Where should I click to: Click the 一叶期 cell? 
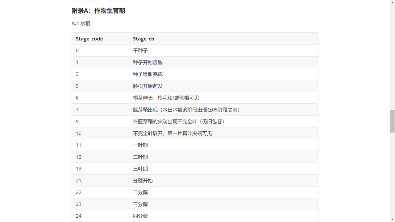[140, 145]
